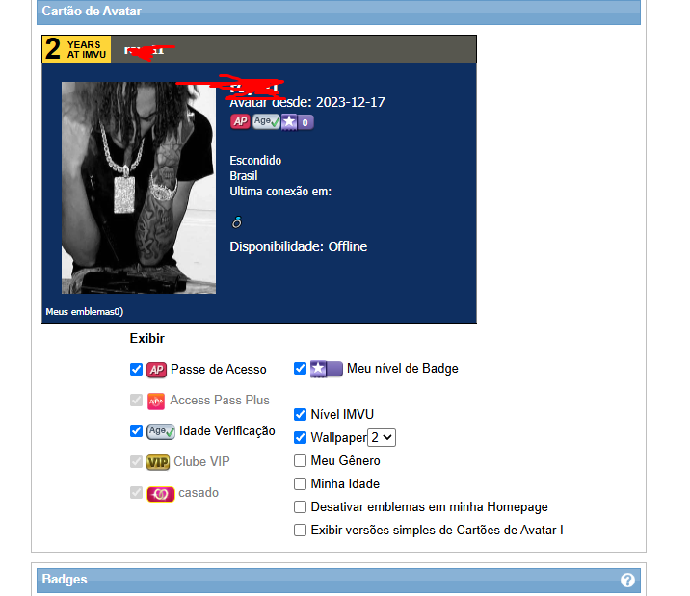Click the gold VIP club icon
The height and width of the screenshot is (596, 690).
point(157,462)
